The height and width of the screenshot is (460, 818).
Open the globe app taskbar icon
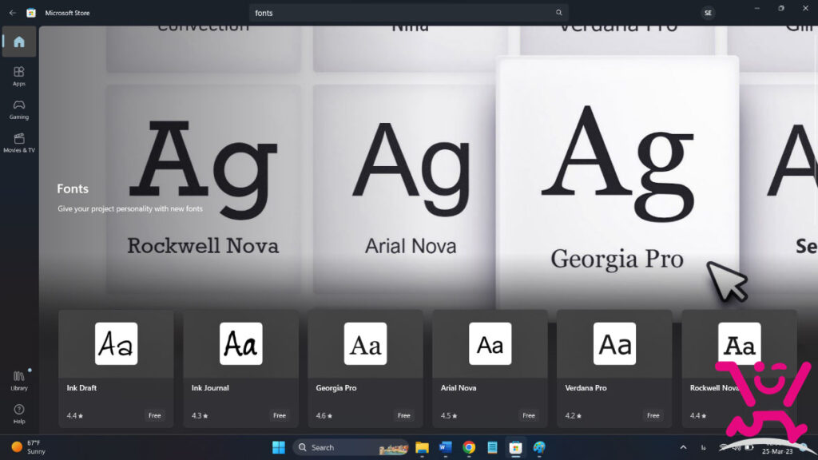pyautogui.click(x=539, y=447)
